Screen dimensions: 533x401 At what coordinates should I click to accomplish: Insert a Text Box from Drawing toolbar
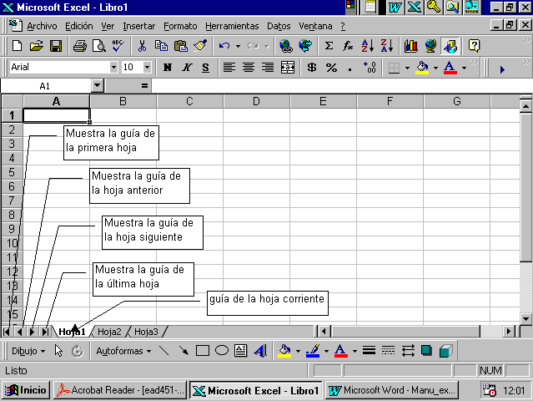241,351
